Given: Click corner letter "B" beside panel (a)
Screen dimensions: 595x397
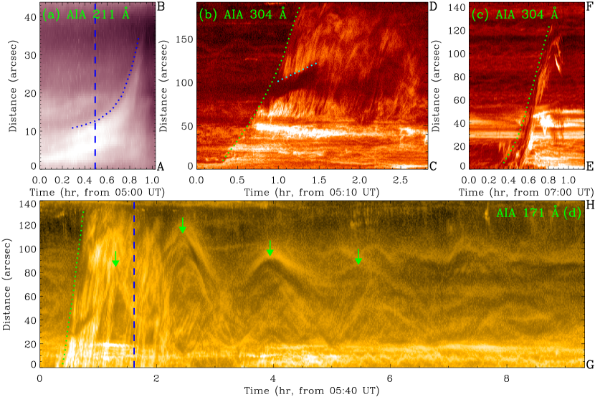Looking at the screenshot, I should click(161, 7).
